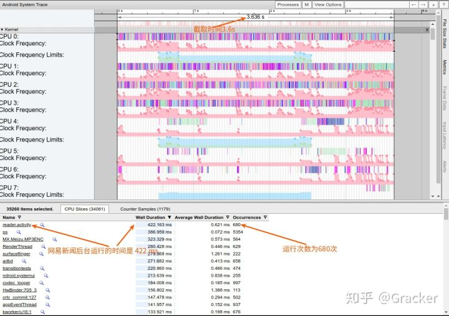Click the 5354 occurrences cell
This screenshot has height=316, width=449.
[238, 232]
